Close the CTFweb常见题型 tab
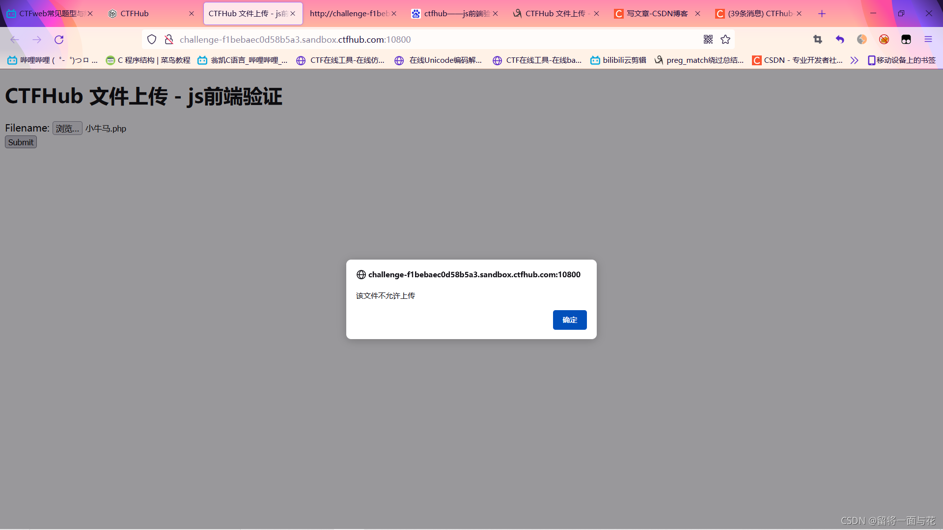This screenshot has width=943, height=530. [90, 14]
